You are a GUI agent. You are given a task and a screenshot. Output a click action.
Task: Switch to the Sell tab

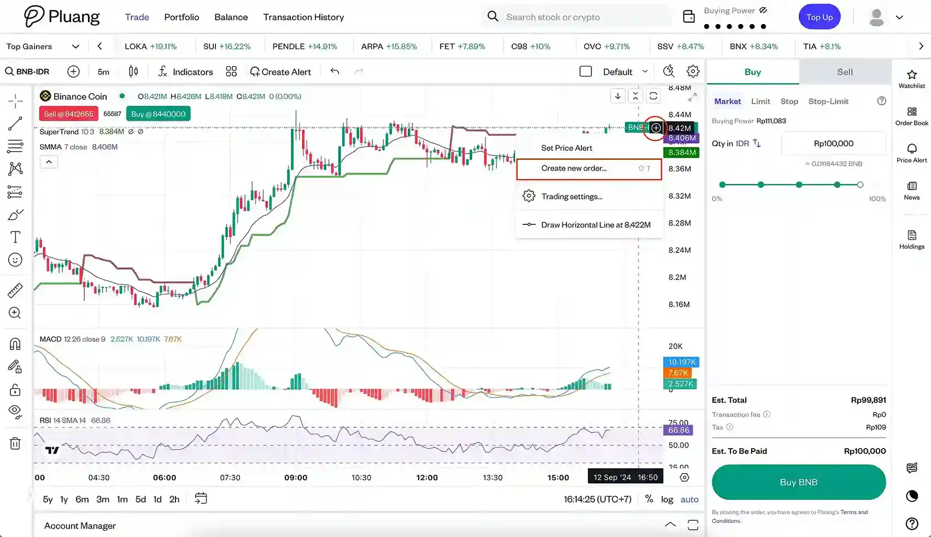[x=845, y=72]
